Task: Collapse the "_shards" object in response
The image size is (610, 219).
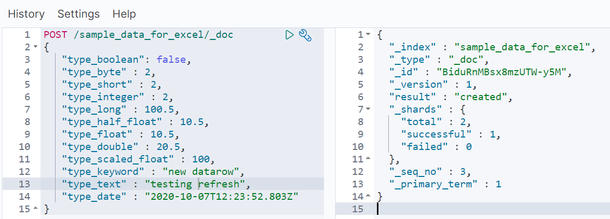Action: click(x=369, y=109)
